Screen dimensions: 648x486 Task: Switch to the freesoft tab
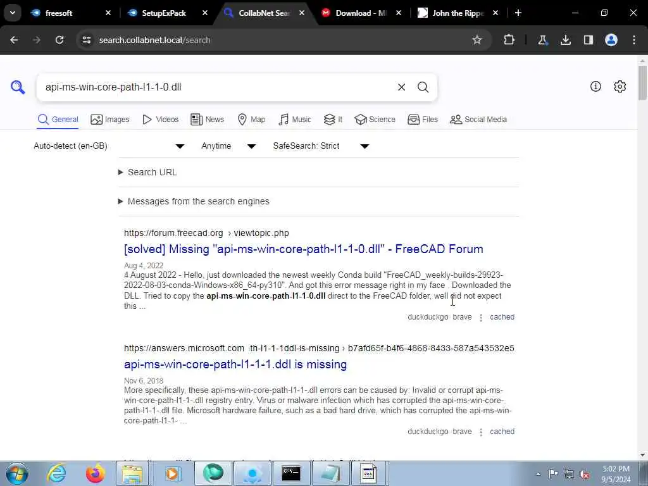(59, 13)
